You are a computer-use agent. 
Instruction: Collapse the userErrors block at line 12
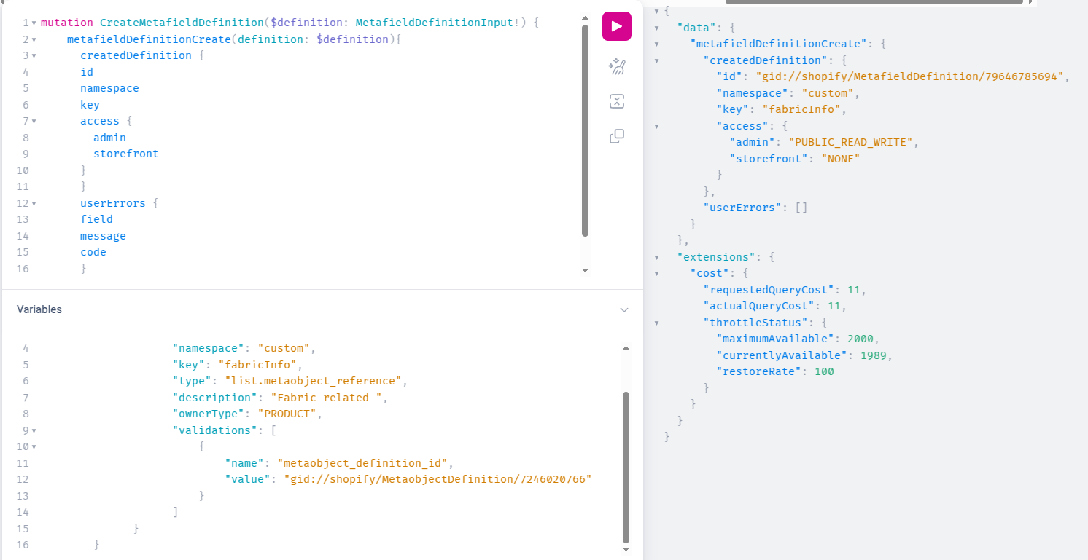click(x=34, y=204)
